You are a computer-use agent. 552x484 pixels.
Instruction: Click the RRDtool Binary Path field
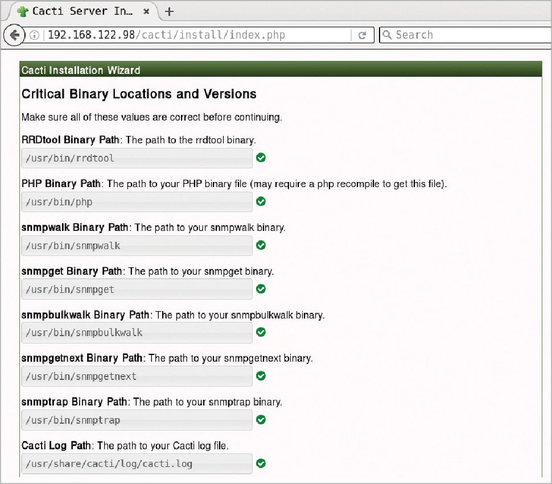(137, 158)
